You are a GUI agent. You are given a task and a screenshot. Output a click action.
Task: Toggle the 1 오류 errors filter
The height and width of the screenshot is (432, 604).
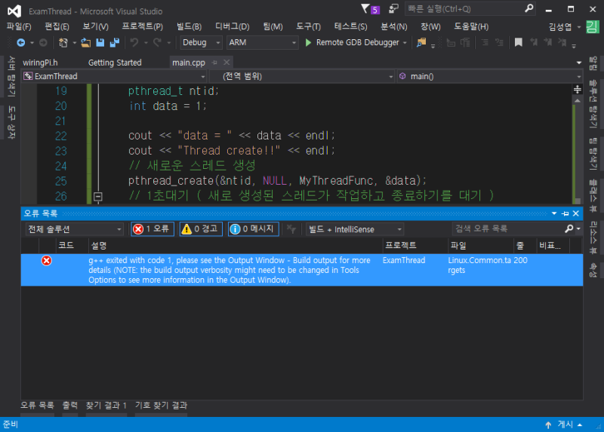click(153, 229)
